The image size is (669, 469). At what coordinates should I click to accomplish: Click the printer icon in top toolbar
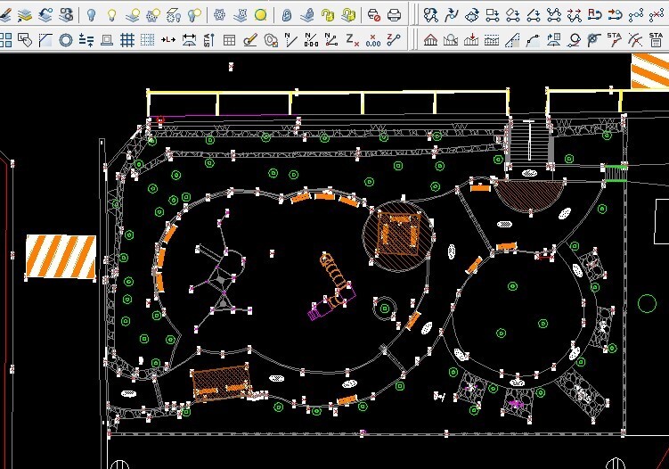pyautogui.click(x=395, y=15)
